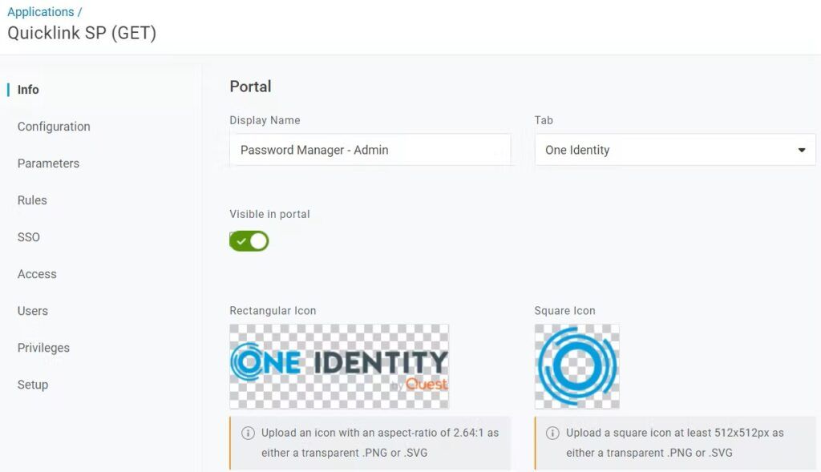Open the SSO section
The height and width of the screenshot is (472, 821).
(28, 236)
